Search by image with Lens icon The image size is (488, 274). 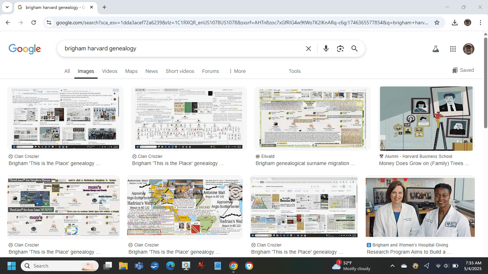[340, 49]
